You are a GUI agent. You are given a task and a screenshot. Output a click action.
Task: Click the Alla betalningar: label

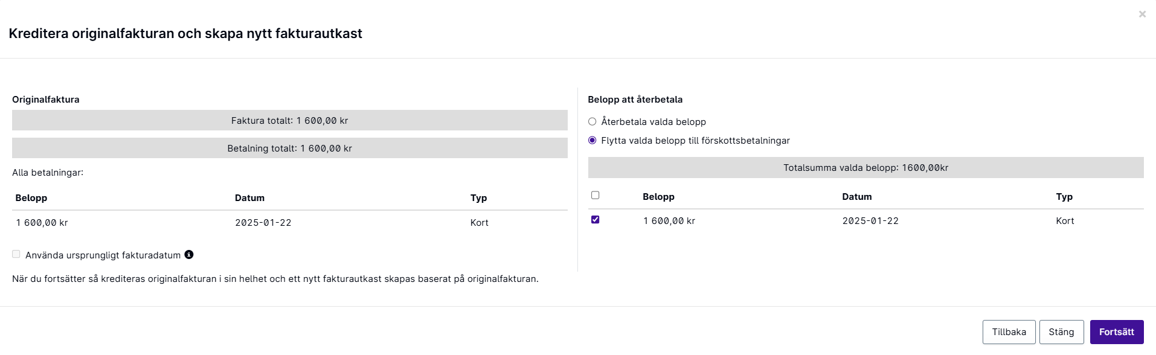point(48,173)
